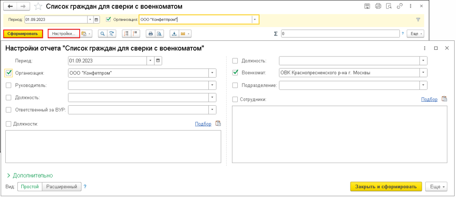
Task: Enable Ответственный за ВУР checkbox
Action: tap(8, 110)
